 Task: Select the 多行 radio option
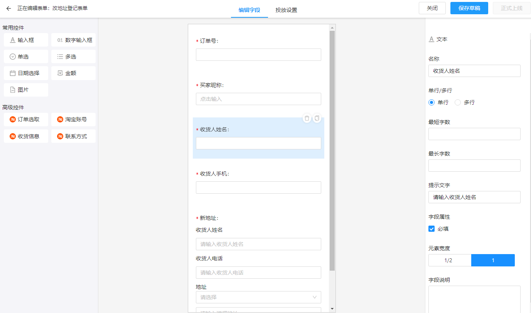click(x=458, y=102)
